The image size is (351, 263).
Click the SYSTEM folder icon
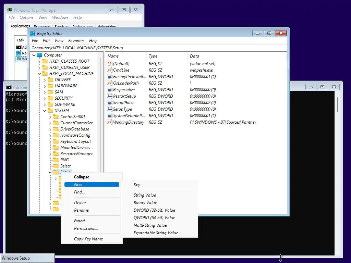51,111
